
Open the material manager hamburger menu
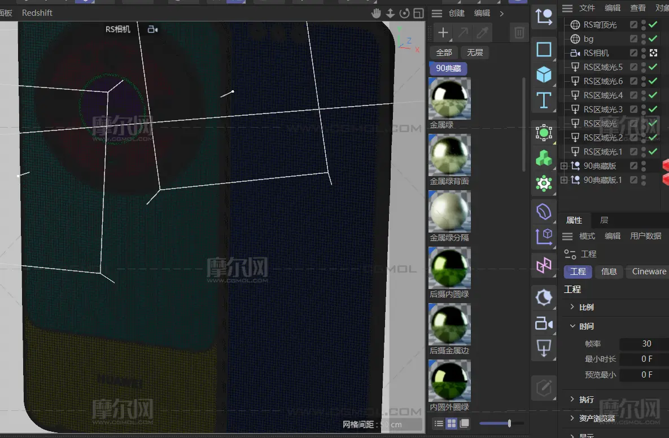(437, 13)
